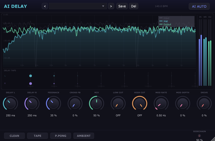
Task: Click the Mix knob
Action: click(97, 103)
